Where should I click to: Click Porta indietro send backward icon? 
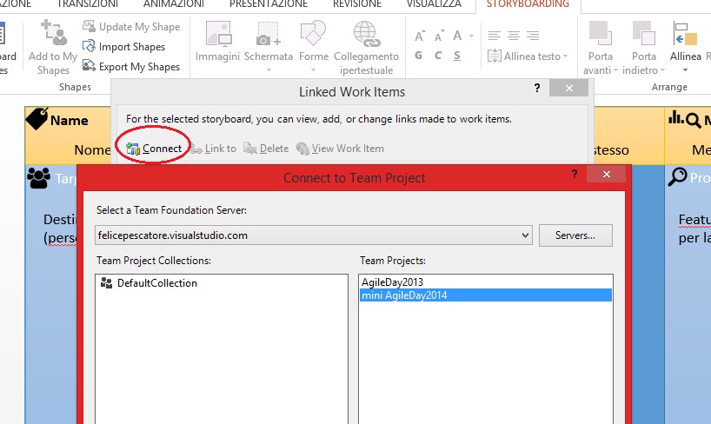[644, 33]
